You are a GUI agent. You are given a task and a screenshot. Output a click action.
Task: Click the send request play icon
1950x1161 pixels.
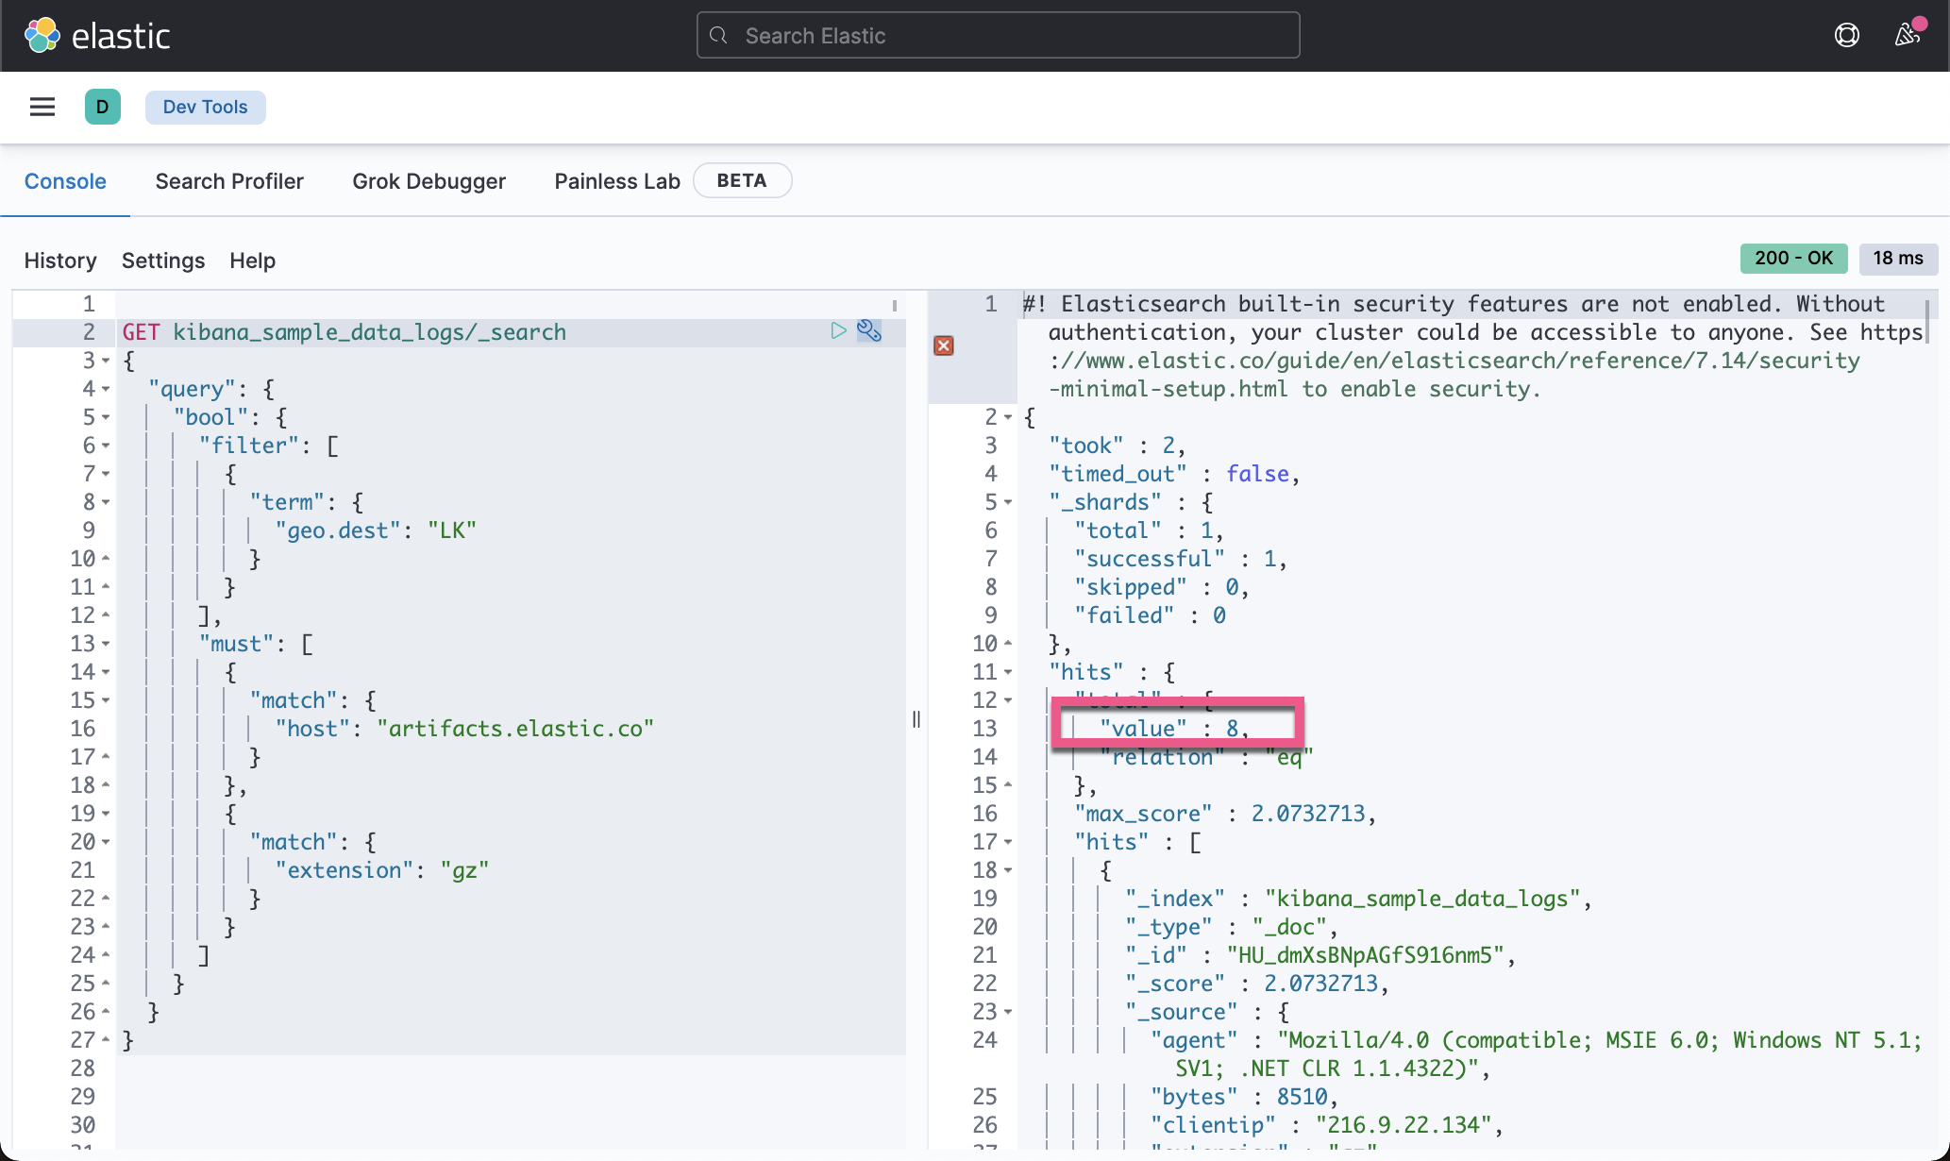point(837,331)
